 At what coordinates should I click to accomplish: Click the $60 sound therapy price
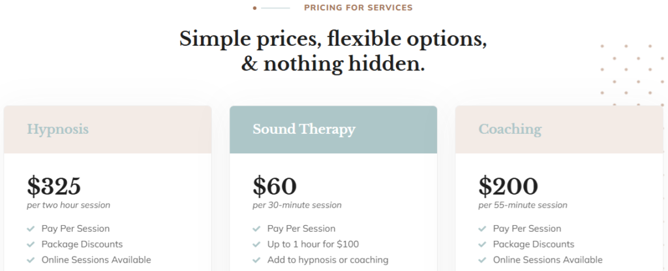(275, 185)
